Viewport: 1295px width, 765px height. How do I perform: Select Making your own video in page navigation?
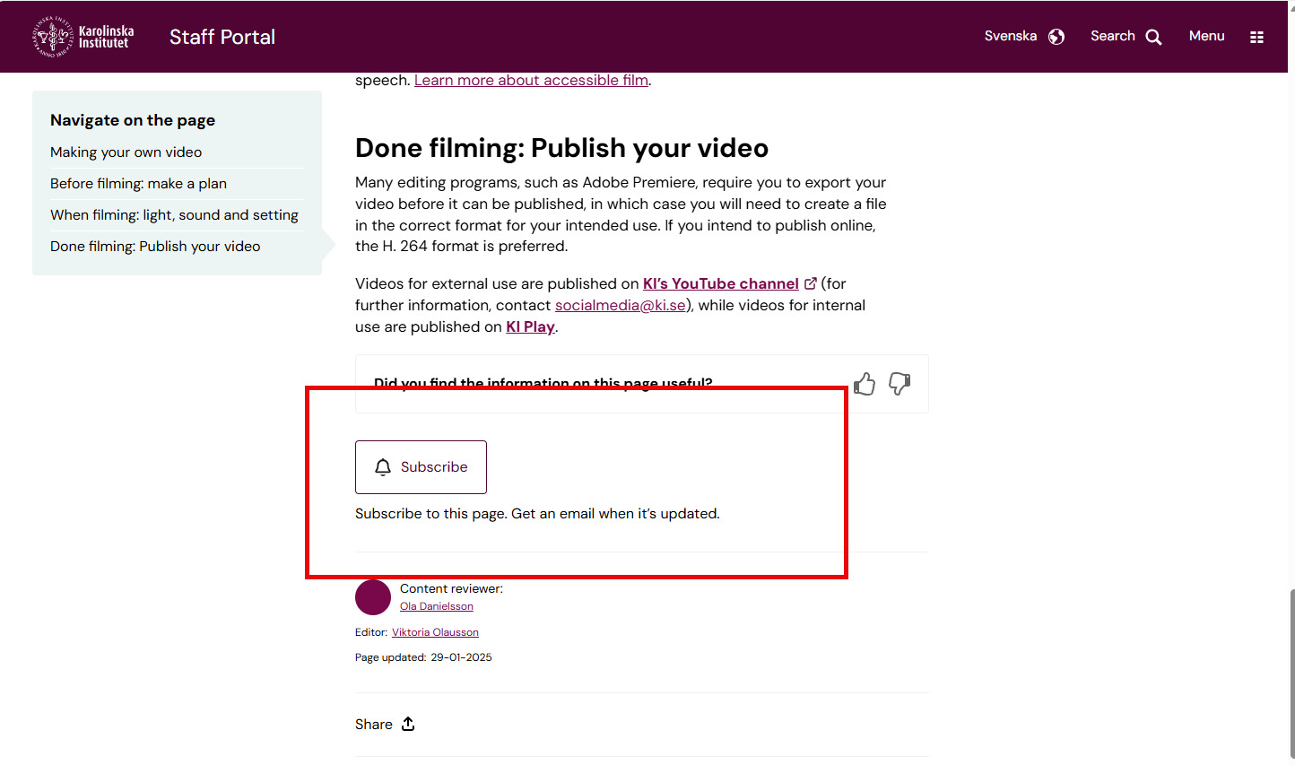tap(126, 152)
